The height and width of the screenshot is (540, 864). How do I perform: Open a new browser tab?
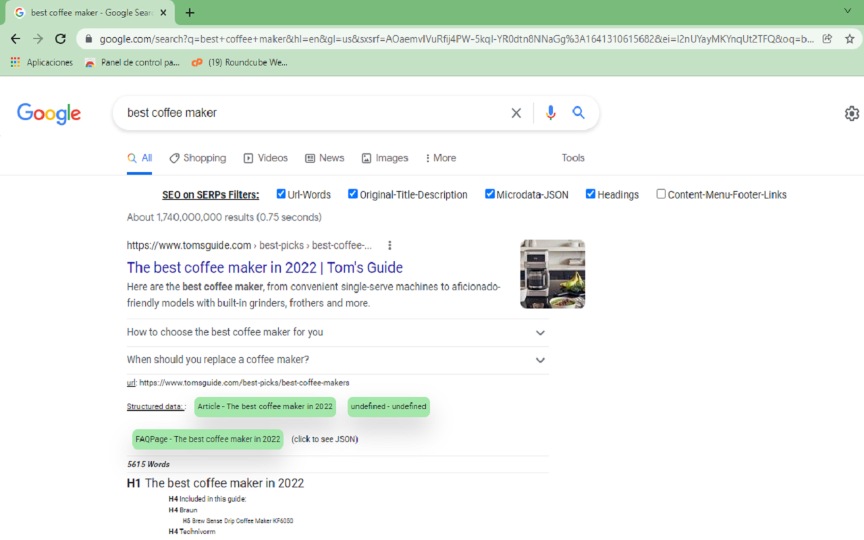[190, 12]
